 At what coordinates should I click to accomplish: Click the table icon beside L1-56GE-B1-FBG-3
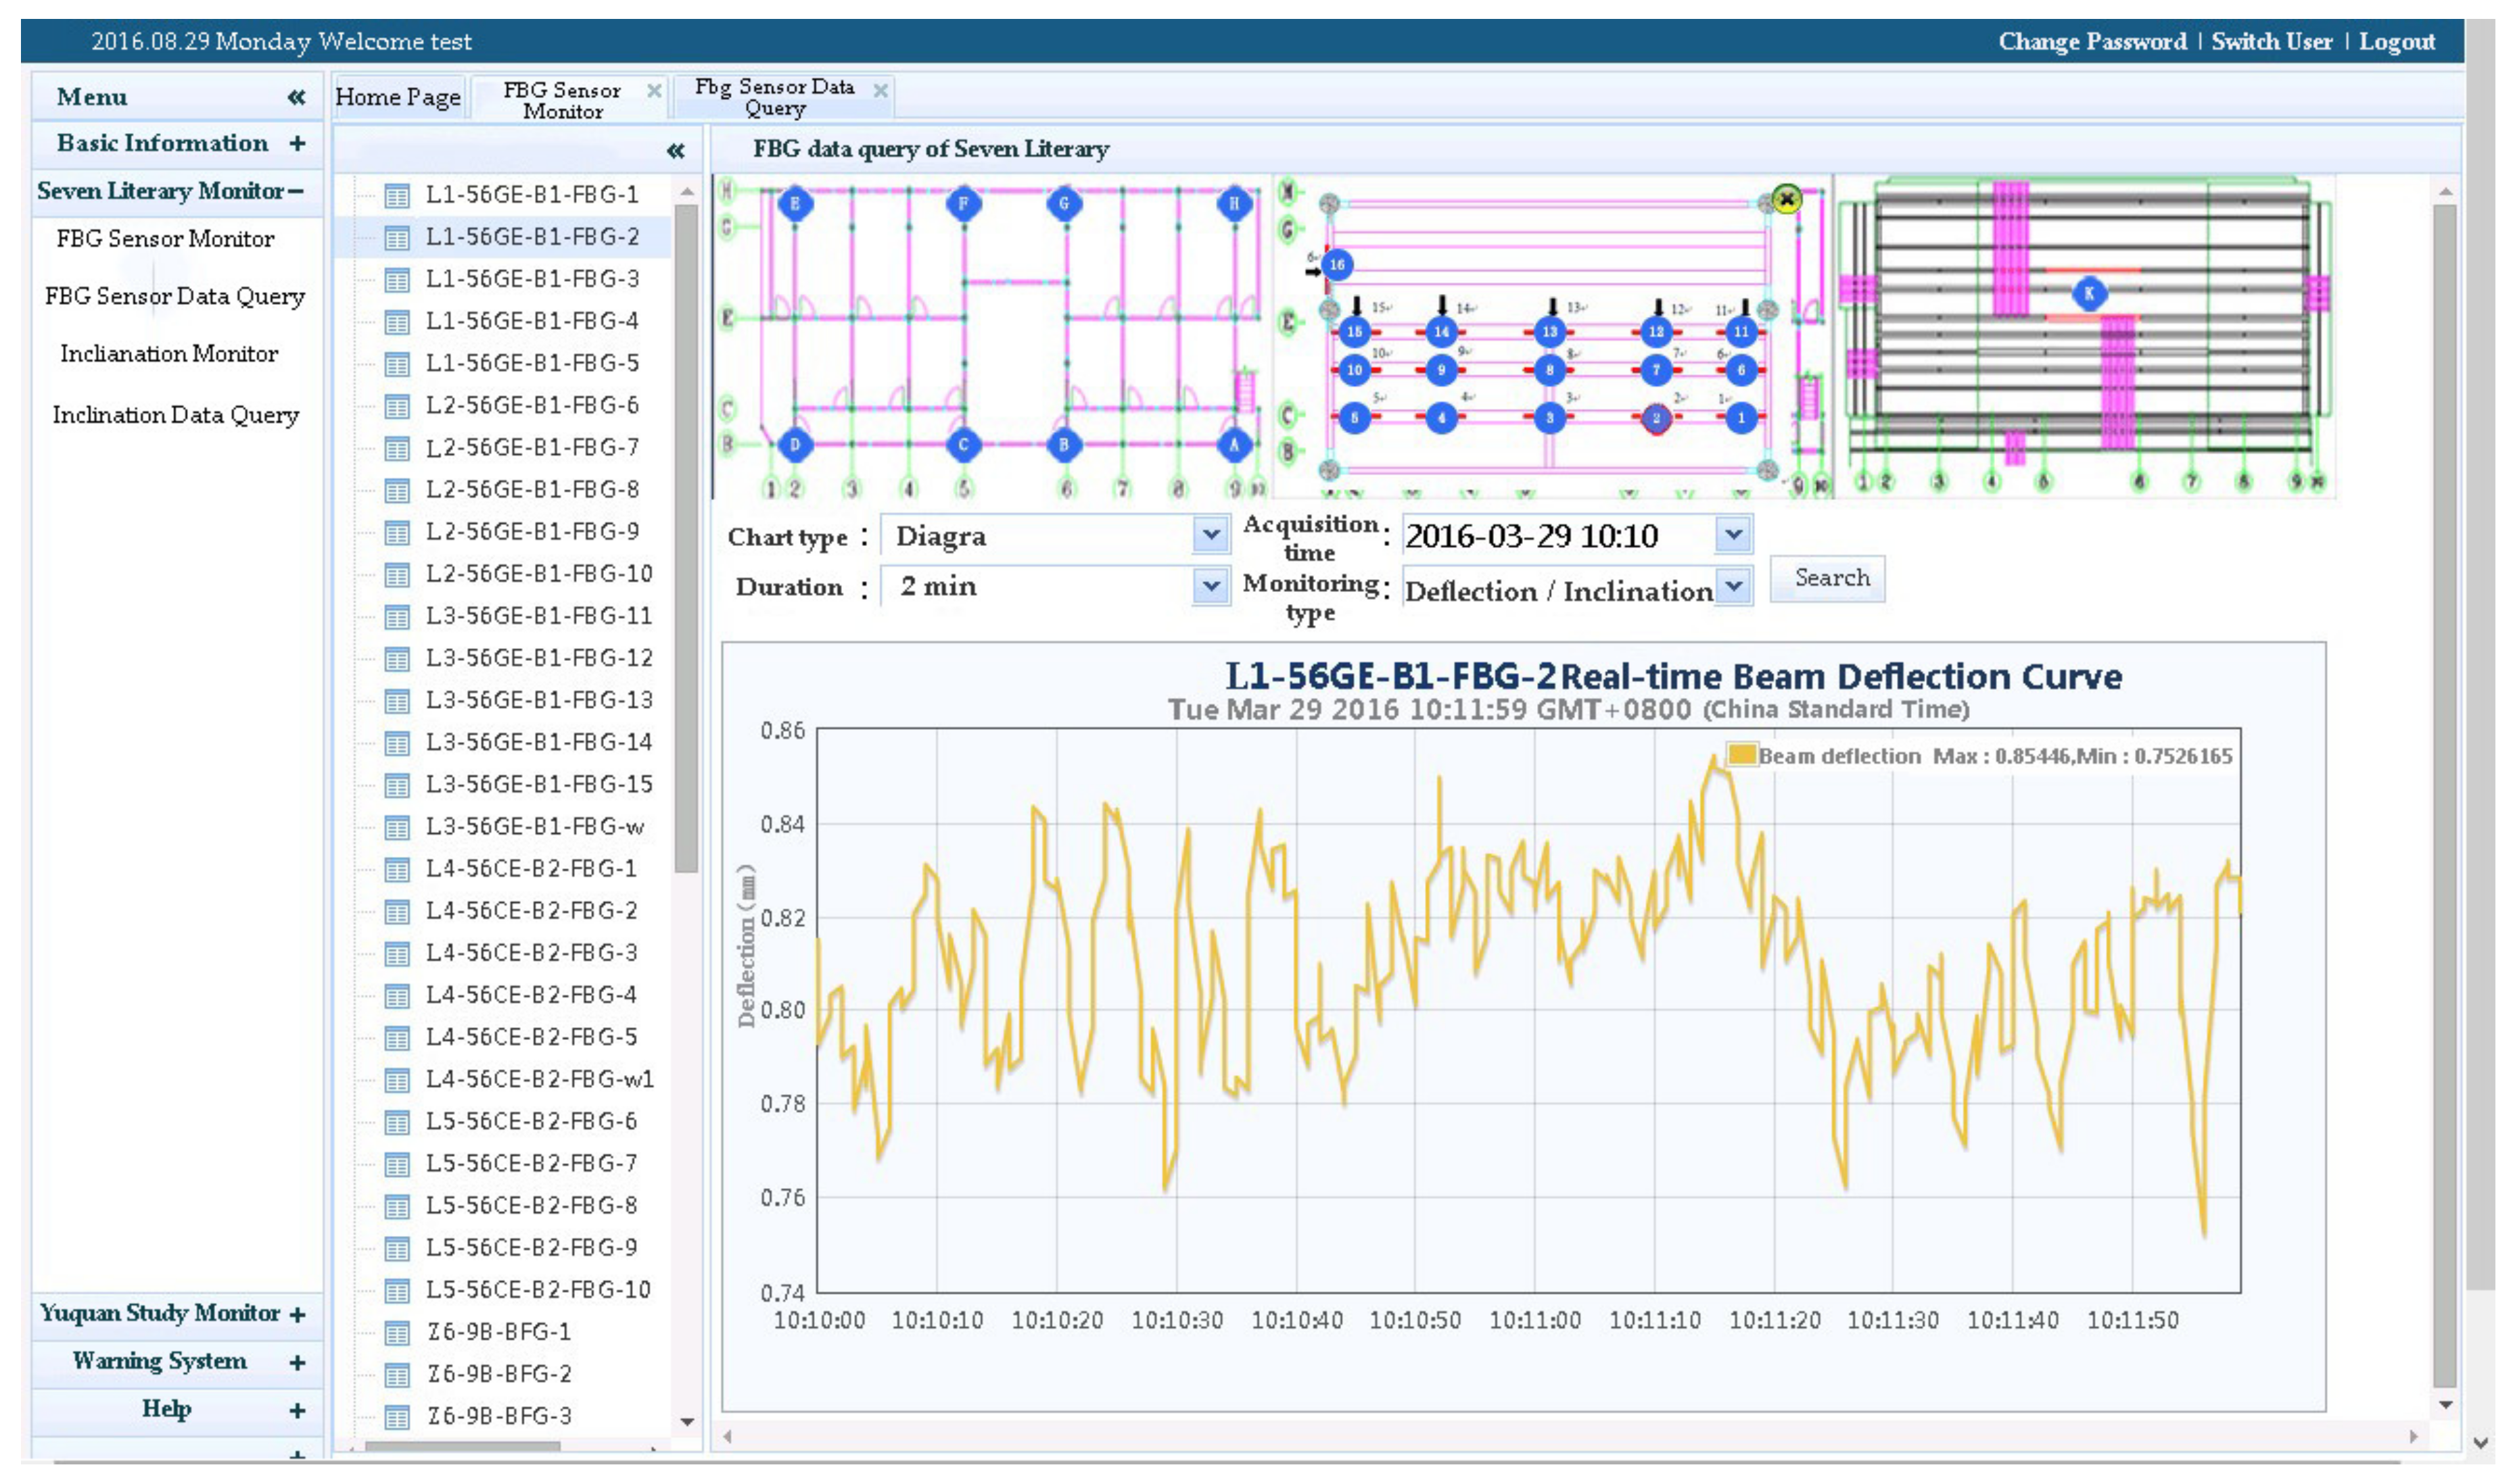click(x=397, y=280)
